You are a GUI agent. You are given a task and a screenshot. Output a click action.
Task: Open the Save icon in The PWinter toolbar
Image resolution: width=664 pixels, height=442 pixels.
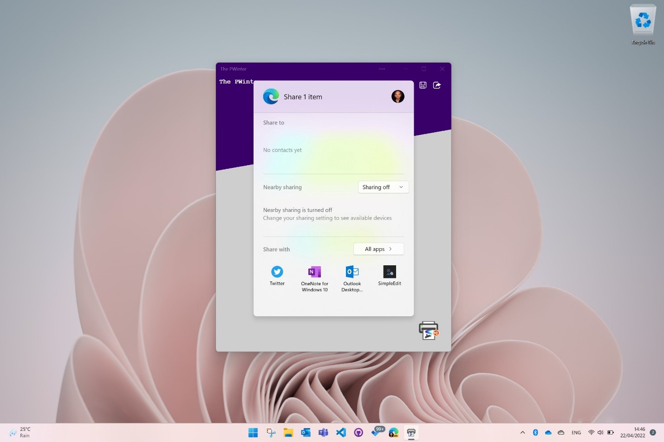coord(423,85)
